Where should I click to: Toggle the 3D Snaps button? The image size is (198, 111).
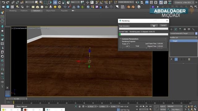point(97,2)
